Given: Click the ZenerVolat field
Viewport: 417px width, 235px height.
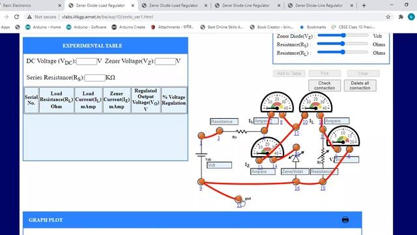Looking at the screenshot, I should pos(295,172).
